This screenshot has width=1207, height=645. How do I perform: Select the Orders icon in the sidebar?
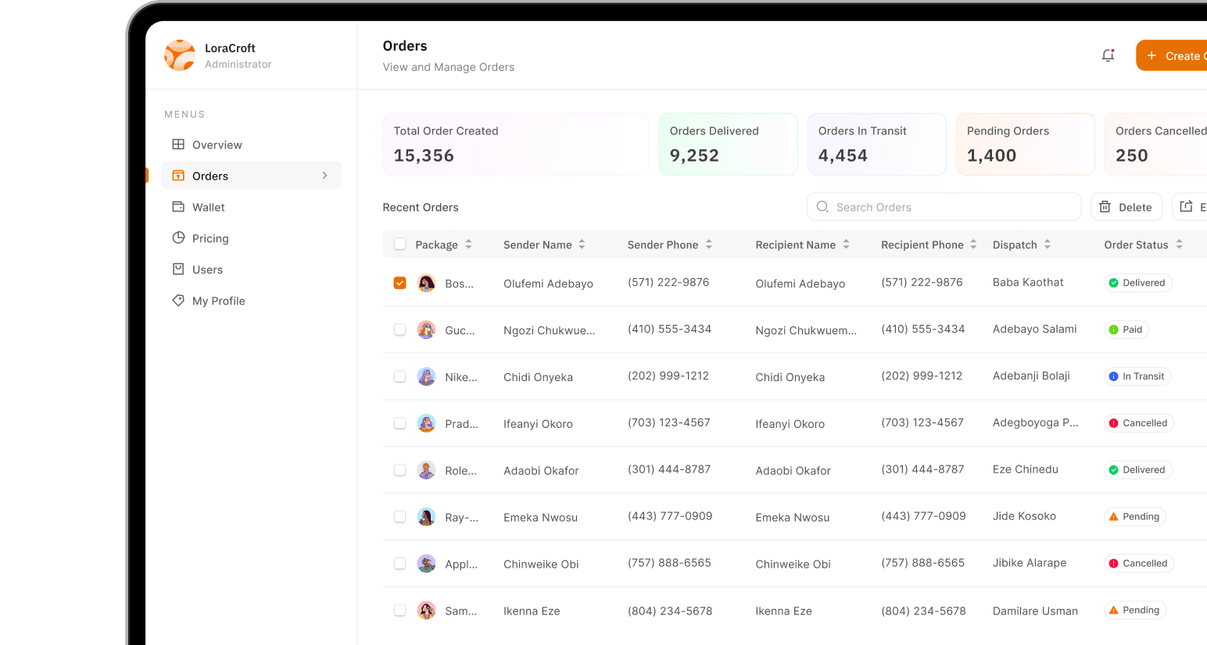point(177,176)
